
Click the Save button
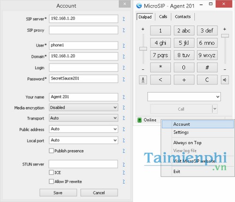click(x=58, y=193)
